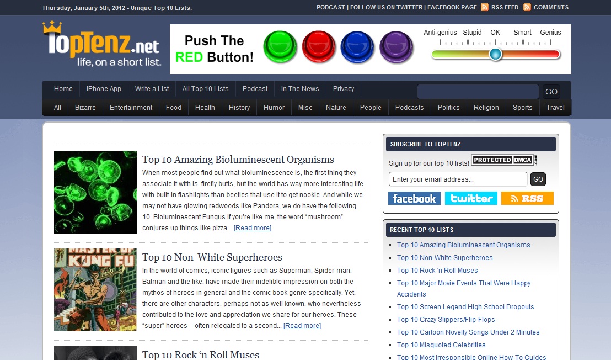Submit email with the subscribe GO button
Viewport: 611px width, 360px height.
(x=538, y=179)
